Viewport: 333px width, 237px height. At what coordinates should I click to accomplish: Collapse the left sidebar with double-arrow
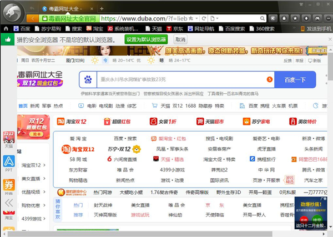8,203
